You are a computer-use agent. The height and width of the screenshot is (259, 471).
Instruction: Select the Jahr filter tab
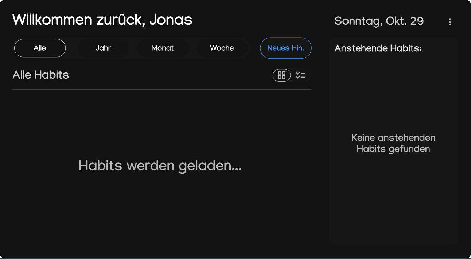[x=103, y=48]
